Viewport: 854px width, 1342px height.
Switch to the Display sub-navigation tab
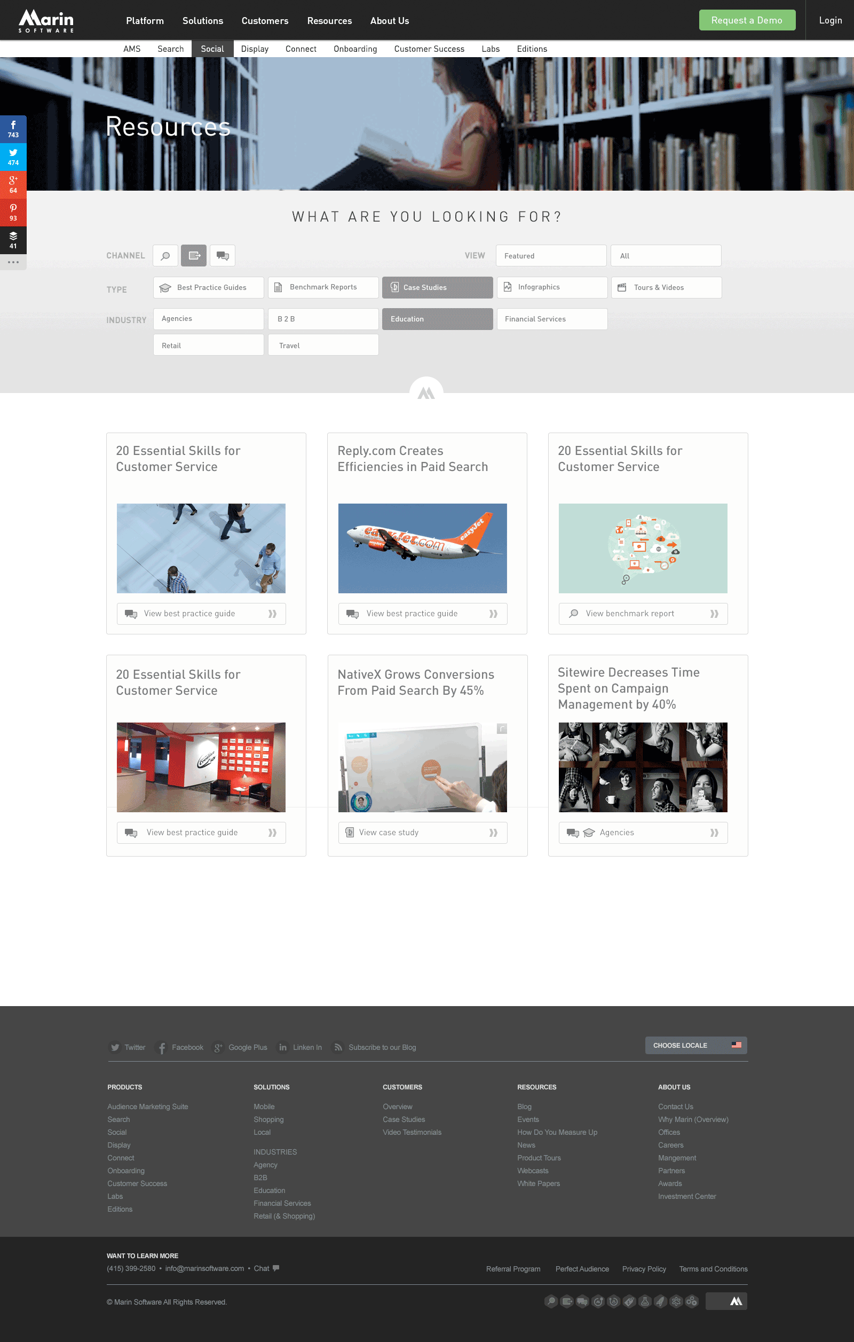pos(255,49)
